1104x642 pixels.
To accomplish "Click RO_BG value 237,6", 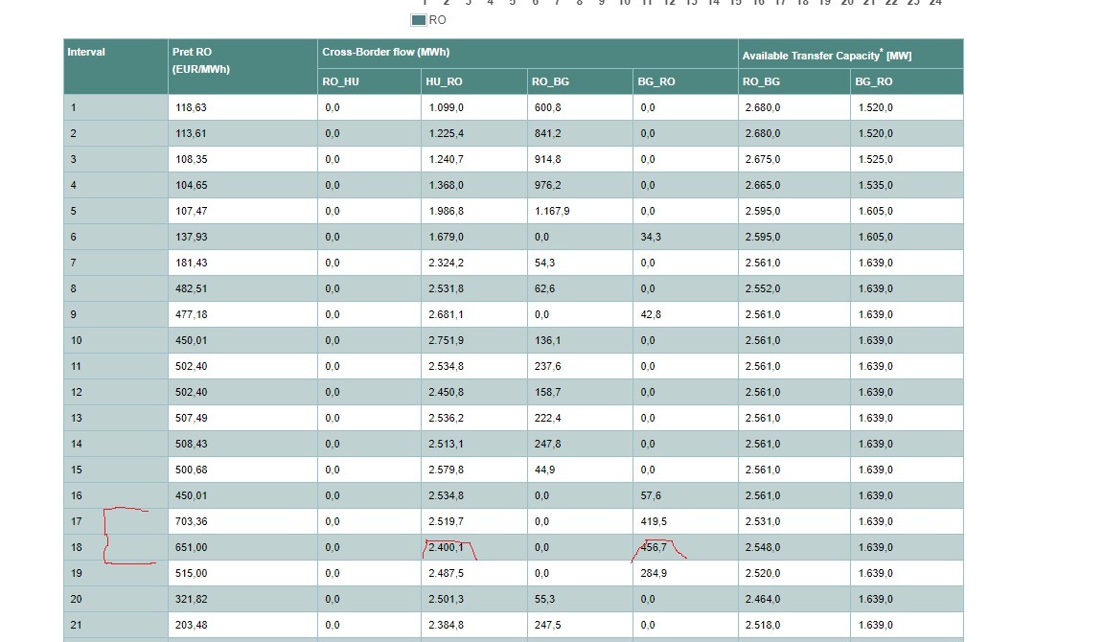I will [548, 367].
